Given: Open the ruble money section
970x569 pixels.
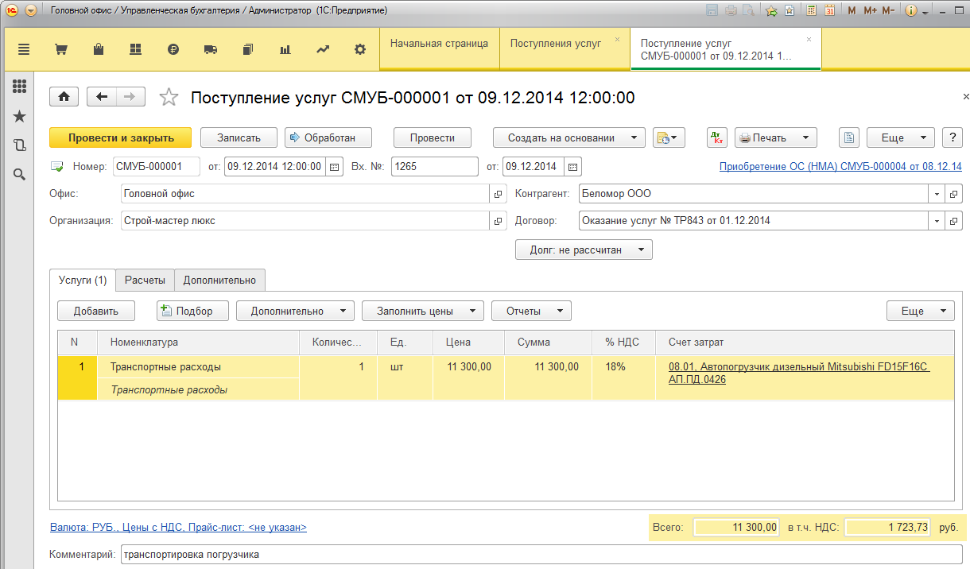Looking at the screenshot, I should [x=173, y=49].
